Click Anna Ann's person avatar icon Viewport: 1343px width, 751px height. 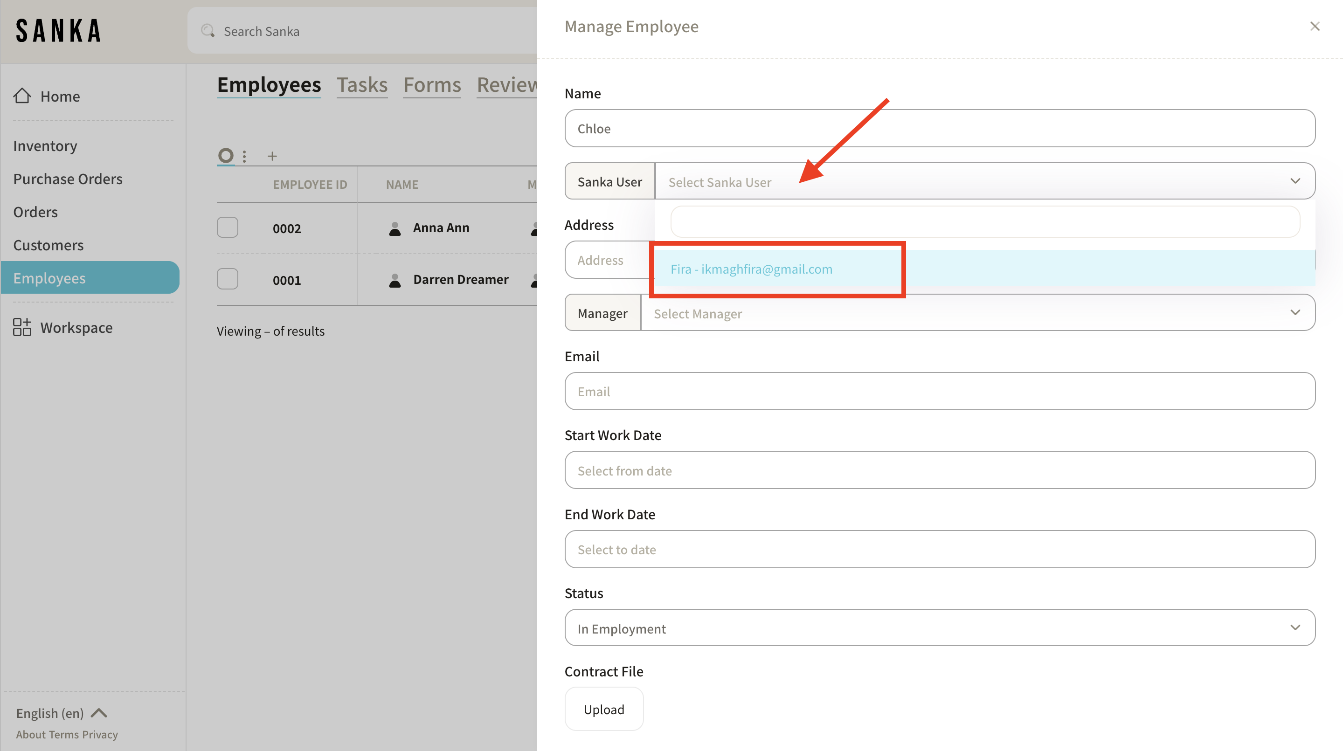(395, 228)
